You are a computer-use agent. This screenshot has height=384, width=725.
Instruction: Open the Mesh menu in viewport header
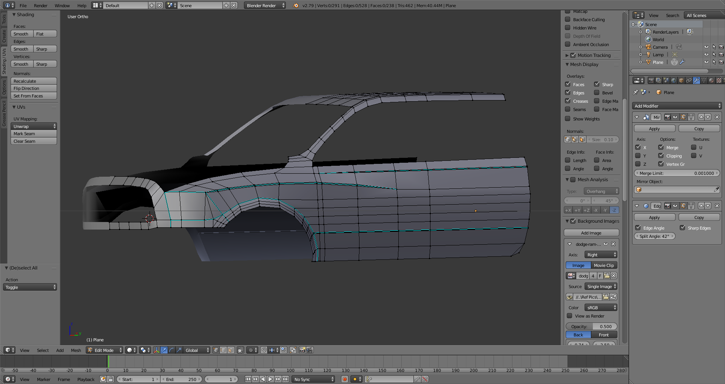76,350
